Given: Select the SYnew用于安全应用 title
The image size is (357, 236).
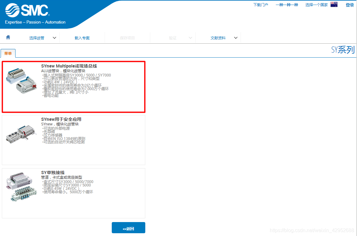Looking at the screenshot, I should (61, 119).
